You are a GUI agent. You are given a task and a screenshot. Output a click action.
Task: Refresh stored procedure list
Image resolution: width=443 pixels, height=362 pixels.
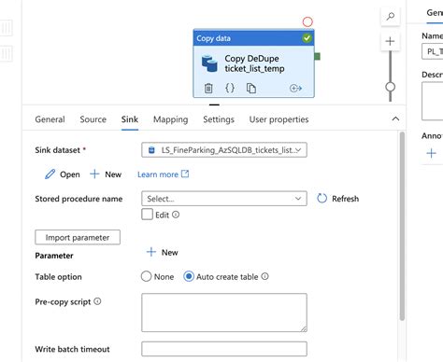pyautogui.click(x=337, y=199)
